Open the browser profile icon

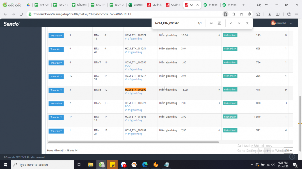coord(289,14)
